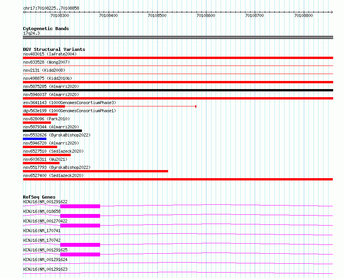Click the magenta exon of NM_001270422
This screenshot has width=344, height=278.
point(80,226)
